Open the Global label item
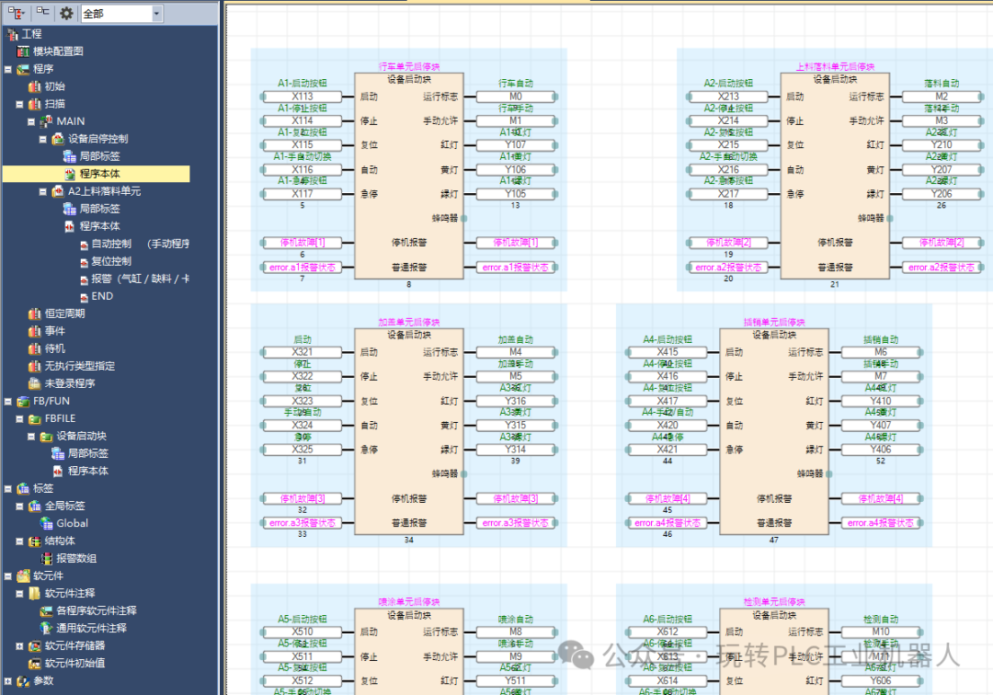 click(73, 523)
